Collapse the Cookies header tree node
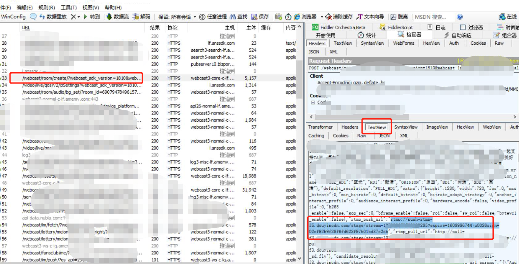519x264 pixels. click(x=313, y=103)
